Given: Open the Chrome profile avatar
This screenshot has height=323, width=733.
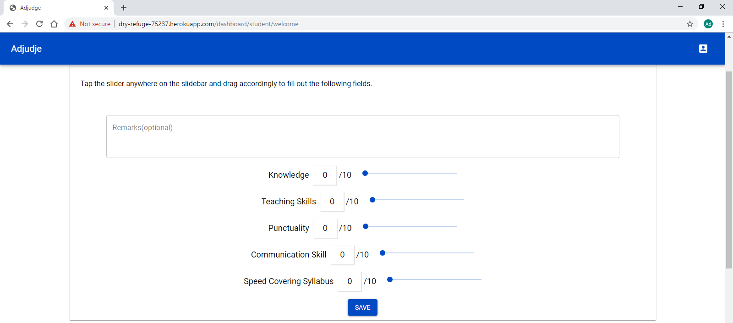Looking at the screenshot, I should click(708, 24).
